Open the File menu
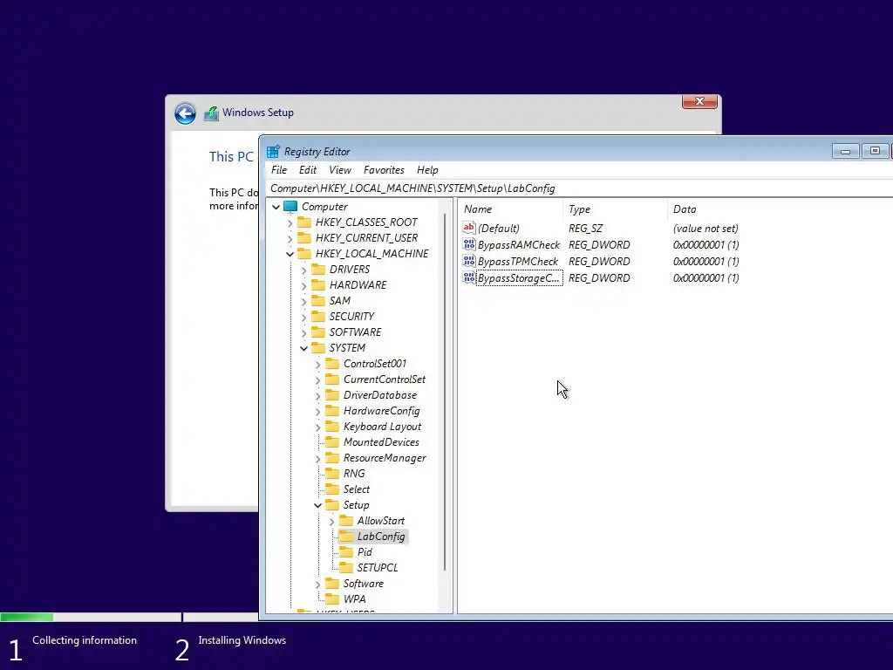This screenshot has width=893, height=670. (279, 170)
